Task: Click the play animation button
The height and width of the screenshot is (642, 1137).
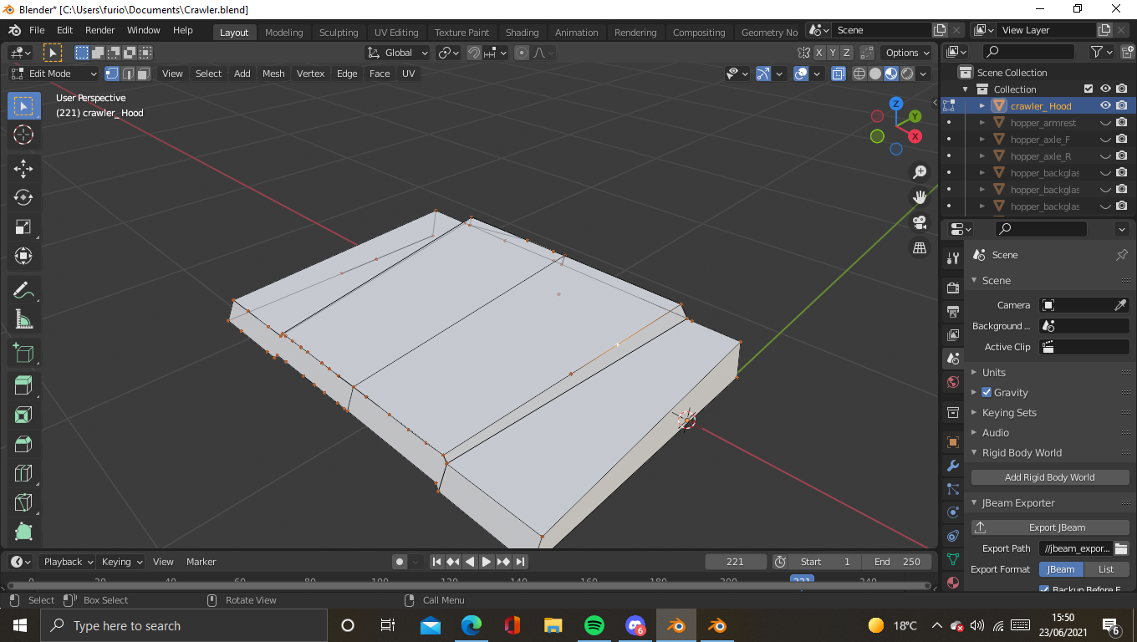Action: click(487, 562)
